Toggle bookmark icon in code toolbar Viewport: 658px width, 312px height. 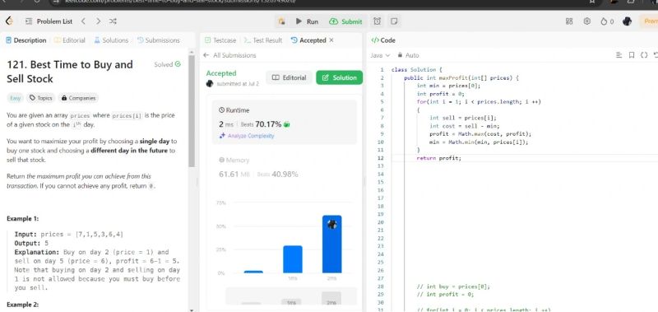[x=631, y=55]
